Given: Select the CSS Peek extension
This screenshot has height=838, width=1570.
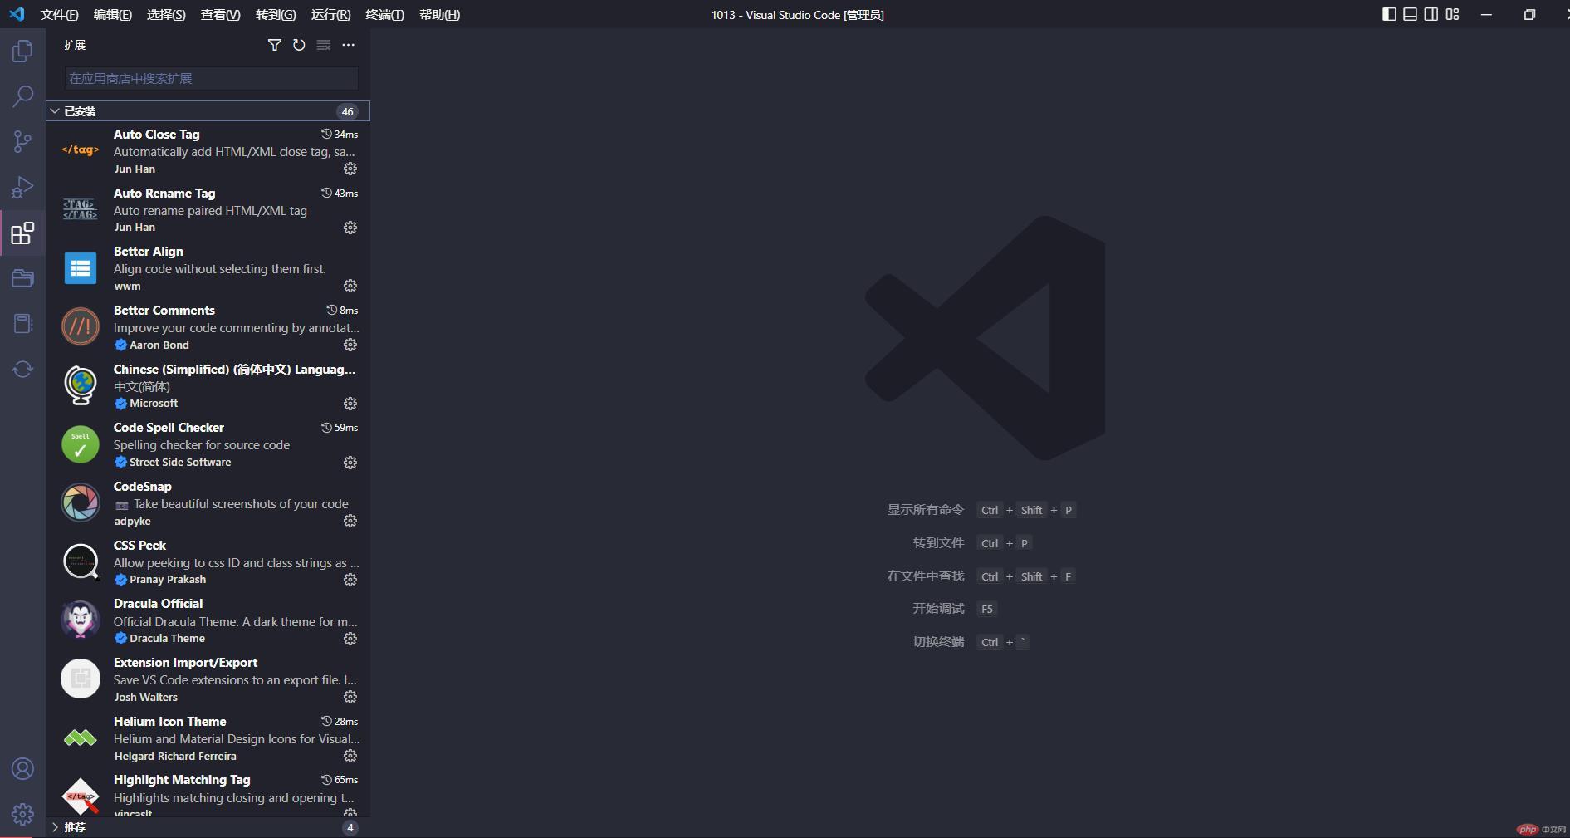Looking at the screenshot, I should point(208,562).
